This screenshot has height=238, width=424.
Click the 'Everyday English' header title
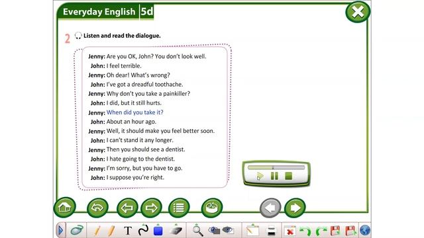coord(99,12)
